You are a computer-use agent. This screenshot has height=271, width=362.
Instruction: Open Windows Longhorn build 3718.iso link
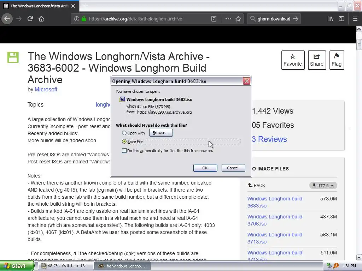[x=275, y=256]
